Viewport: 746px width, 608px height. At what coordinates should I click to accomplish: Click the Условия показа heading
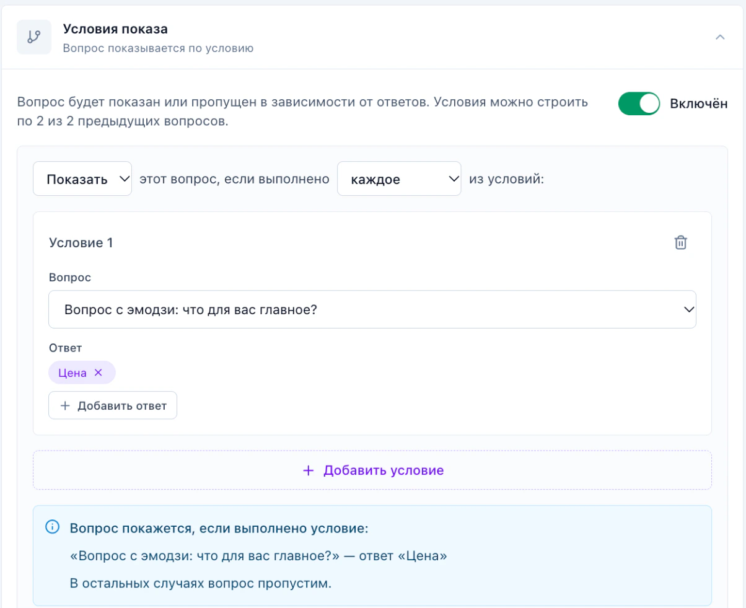115,29
